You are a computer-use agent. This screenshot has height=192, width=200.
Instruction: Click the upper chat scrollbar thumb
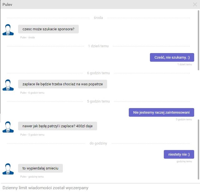(198, 41)
